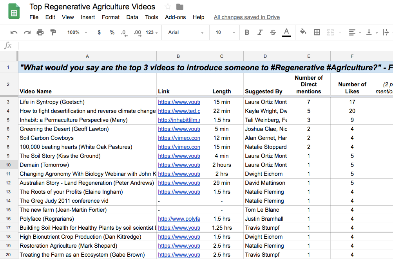Click the print icon
This screenshot has width=393, height=259.
click(x=40, y=32)
